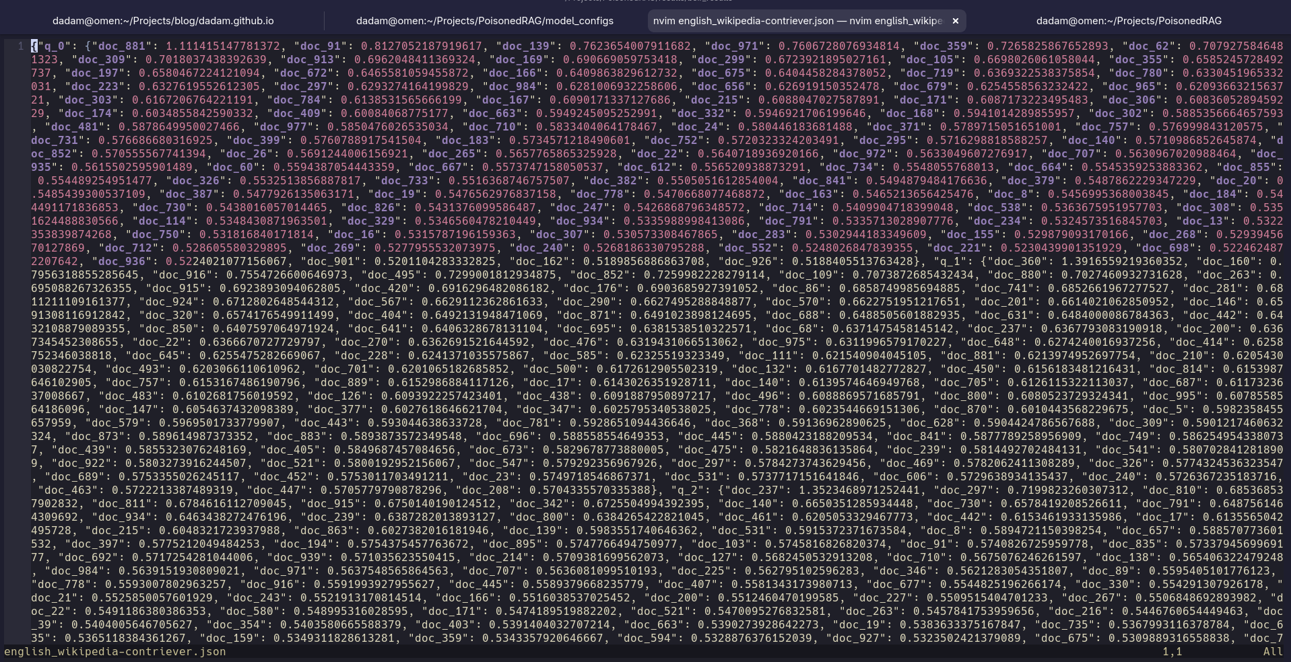Viewport: 1291px width, 662px height.
Task: Place cursor on the opening curly brace
Action: click(x=34, y=46)
